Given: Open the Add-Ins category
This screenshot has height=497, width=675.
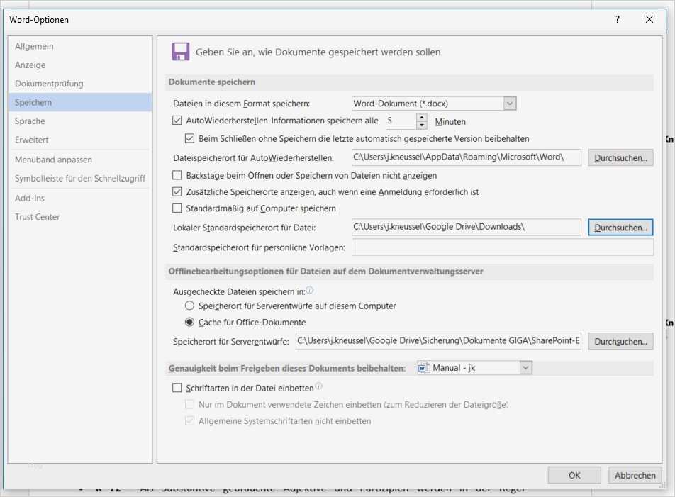Looking at the screenshot, I should (x=80, y=198).
